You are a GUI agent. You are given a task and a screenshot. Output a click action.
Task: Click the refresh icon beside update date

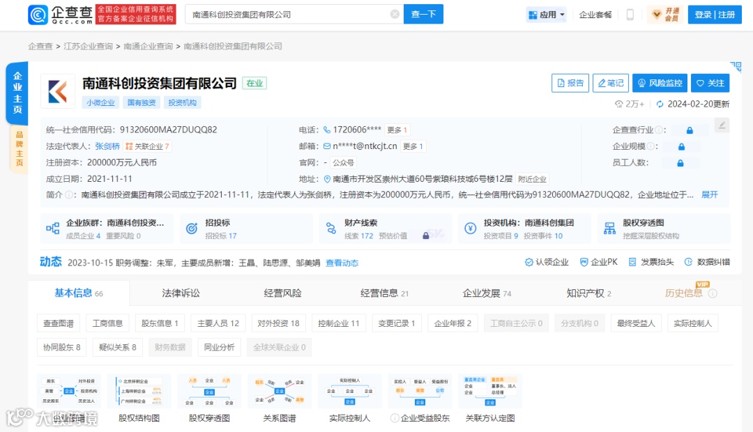coord(660,104)
